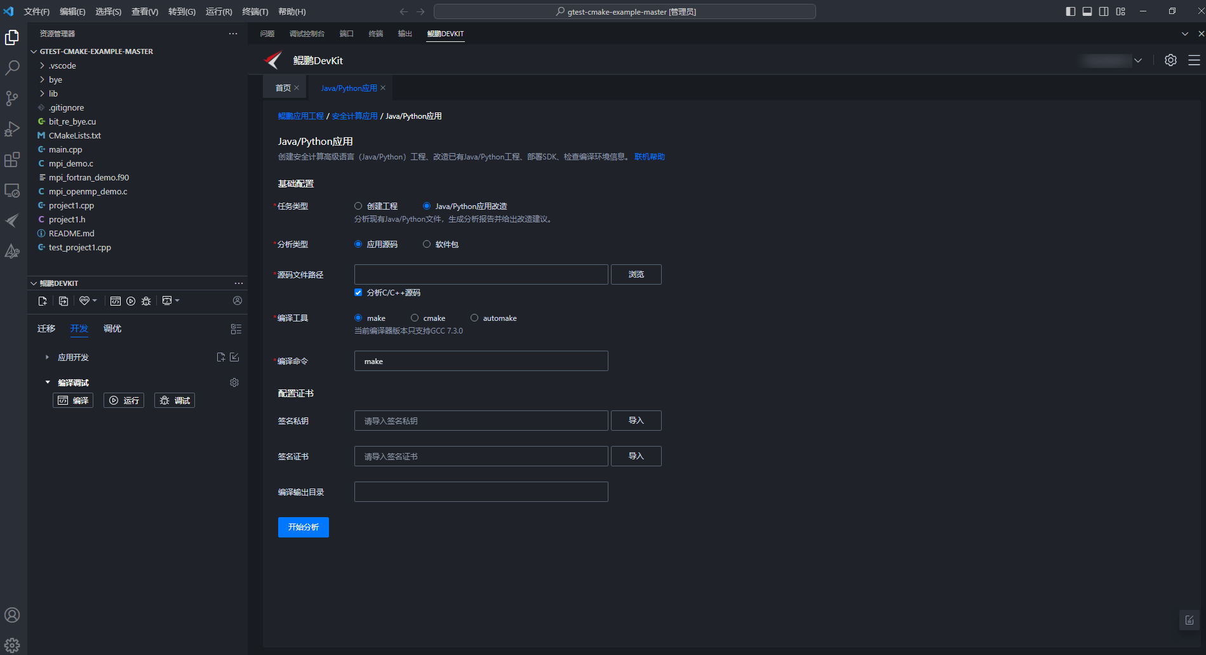Click the import icon next to 应用开发
Viewport: 1206px width, 655px height.
pos(234,357)
